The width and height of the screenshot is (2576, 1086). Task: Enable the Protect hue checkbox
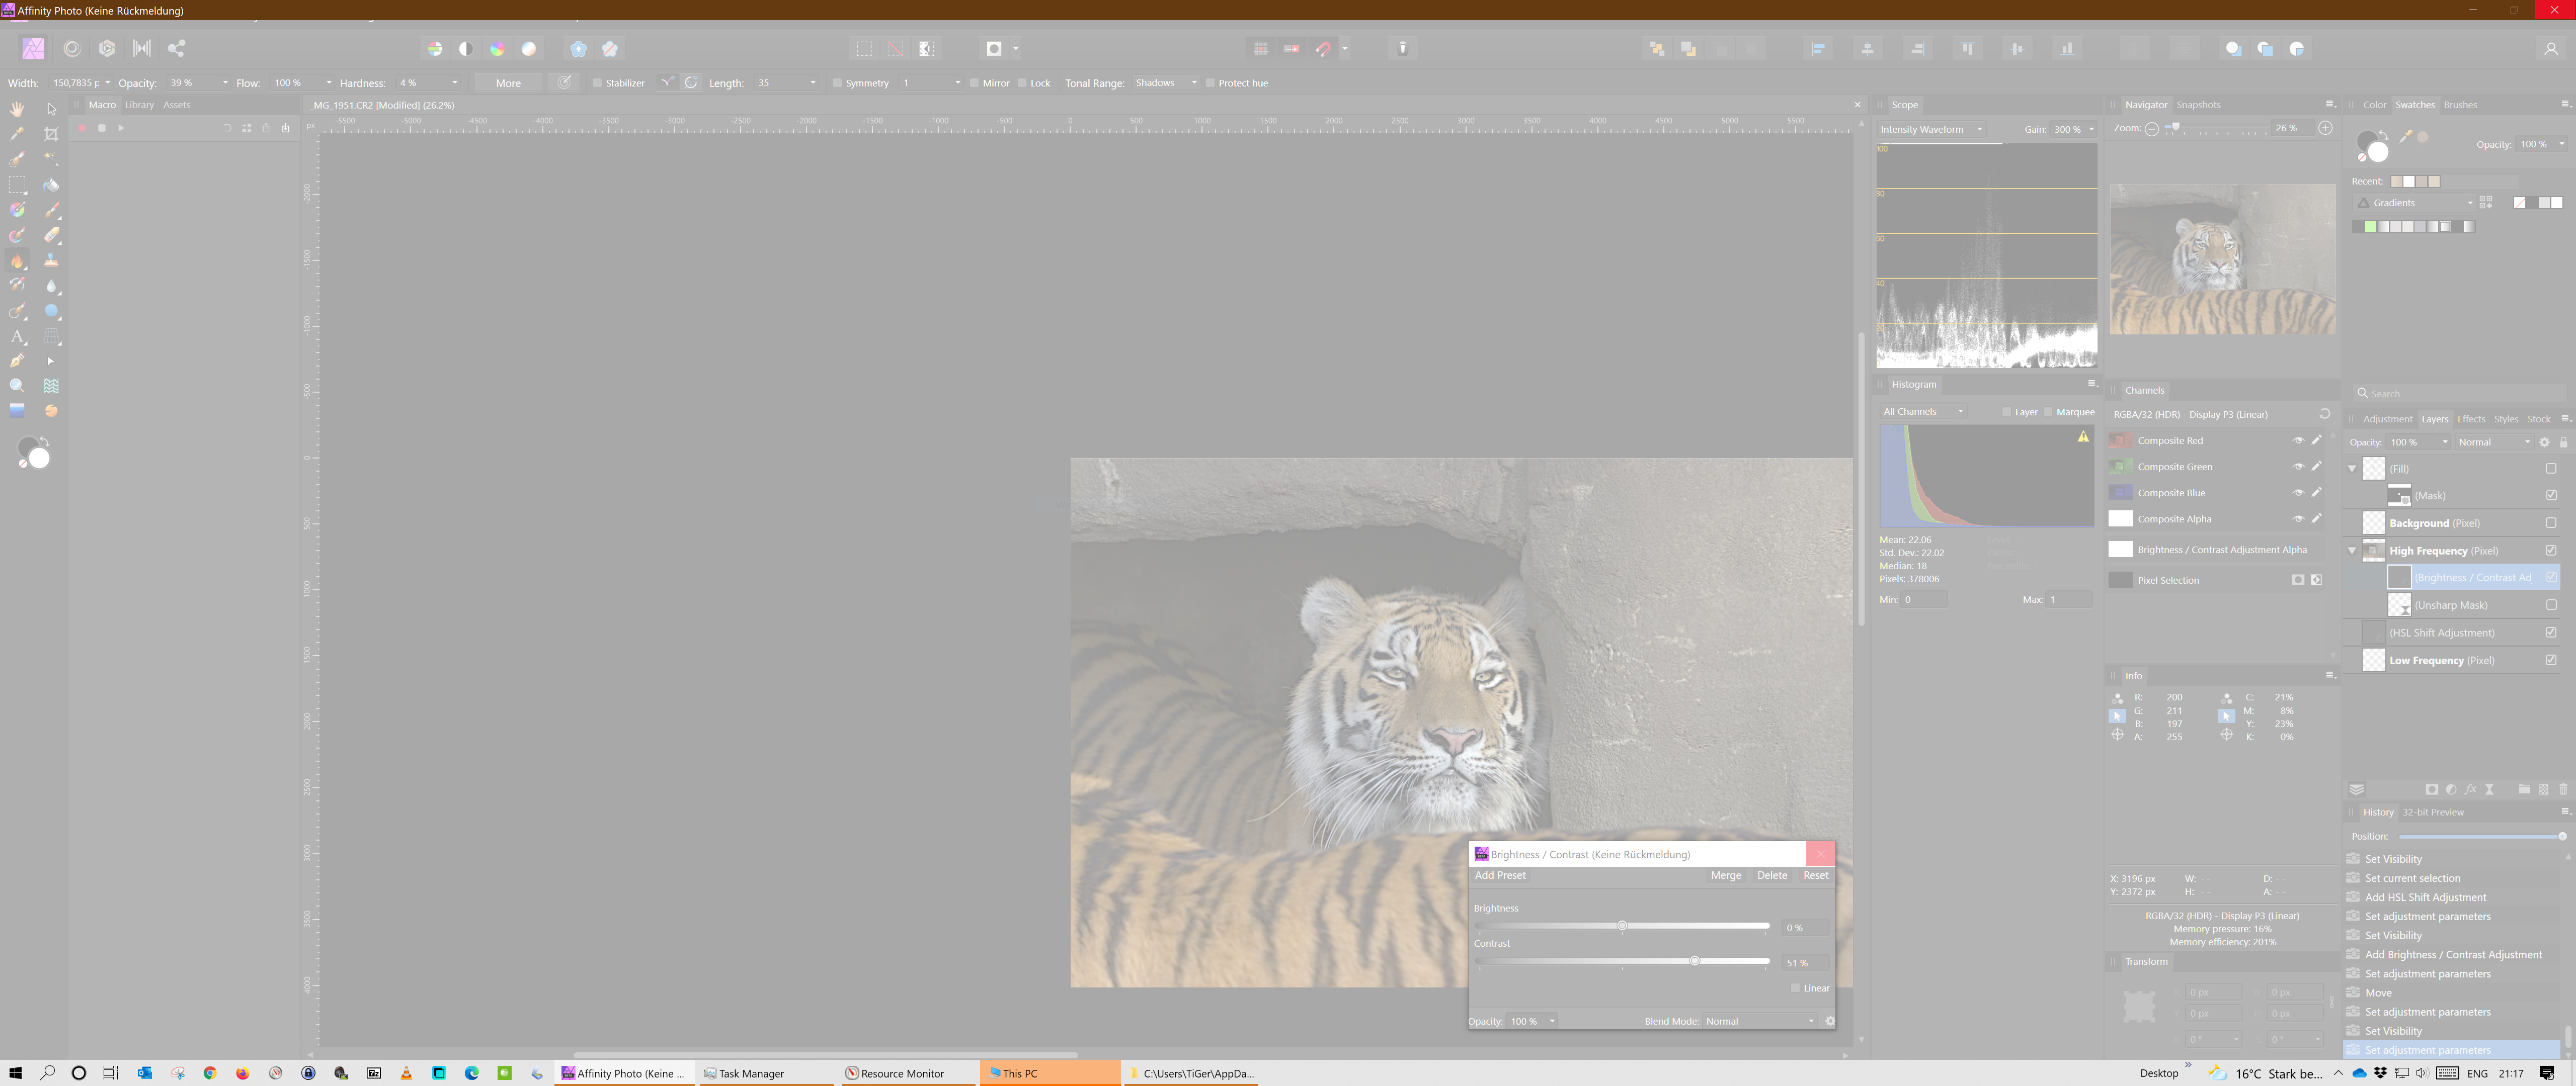pyautogui.click(x=1210, y=83)
